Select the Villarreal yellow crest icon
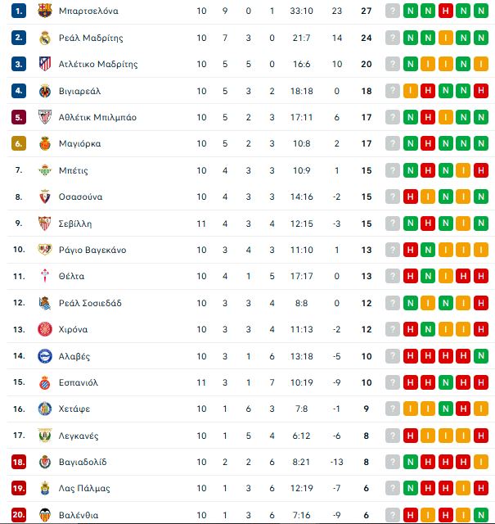Screen dimensions: 495x524 [x=45, y=91]
